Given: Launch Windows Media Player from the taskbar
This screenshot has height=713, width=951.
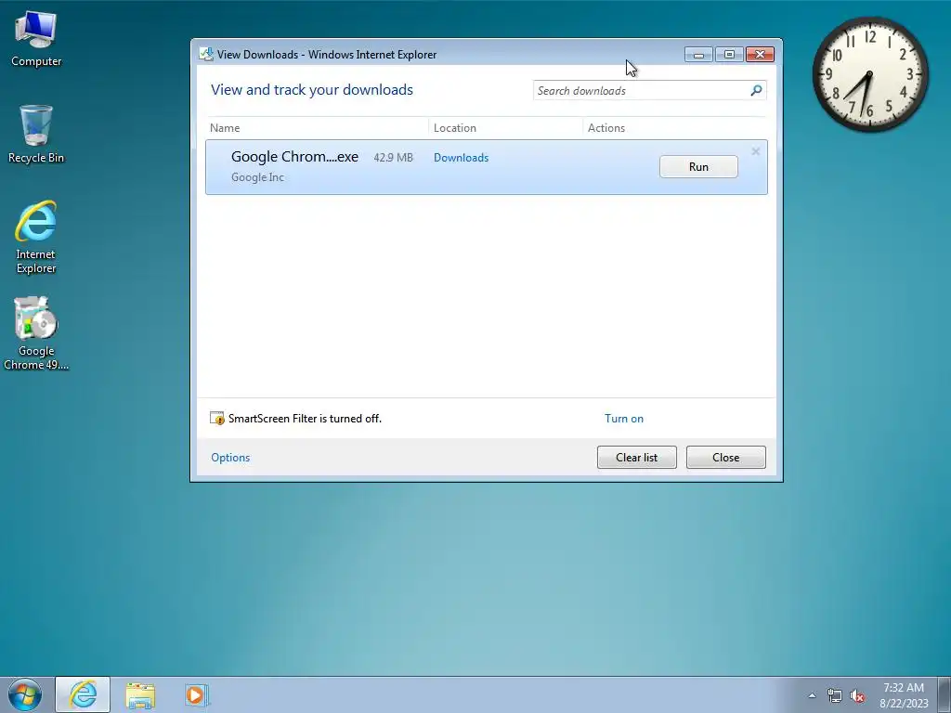Looking at the screenshot, I should (x=197, y=694).
